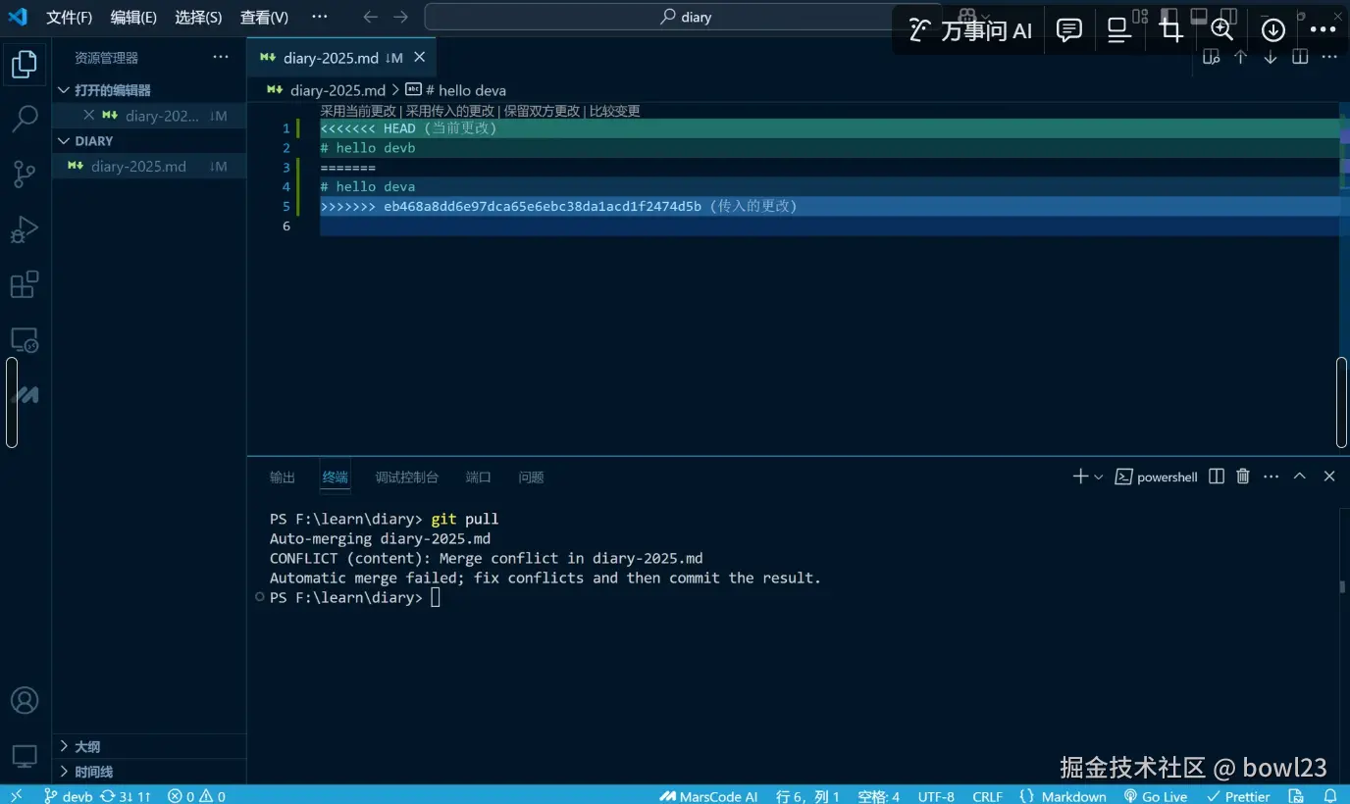Click diary-2025.md in the breadcrumb
Viewport: 1350px width, 804px height.
tap(337, 90)
